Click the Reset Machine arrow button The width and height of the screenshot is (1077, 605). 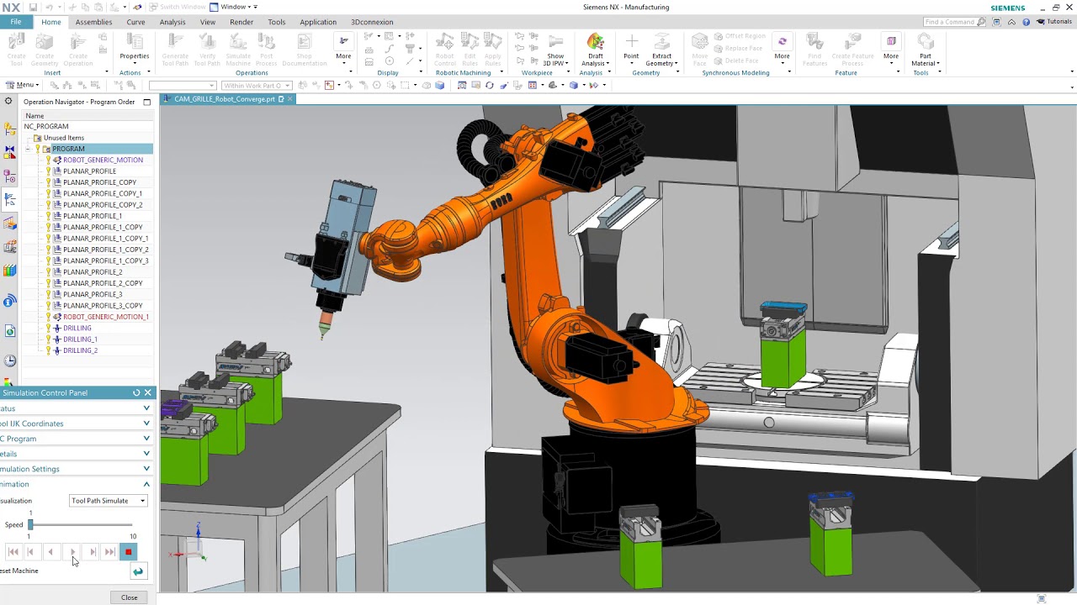pos(138,571)
